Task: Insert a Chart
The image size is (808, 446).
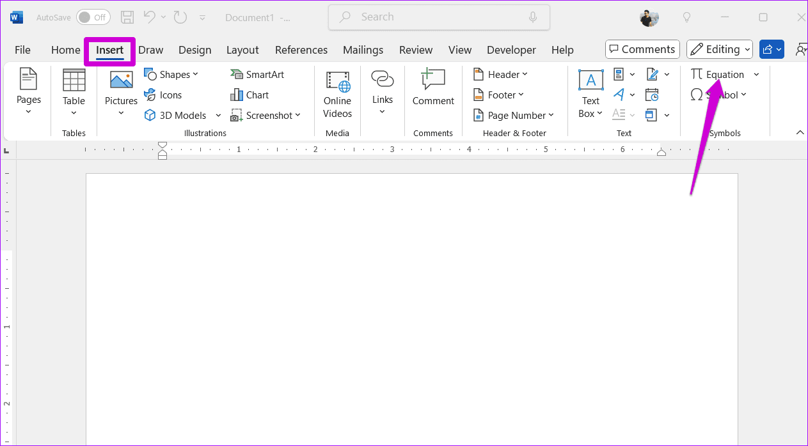Action: (x=250, y=95)
